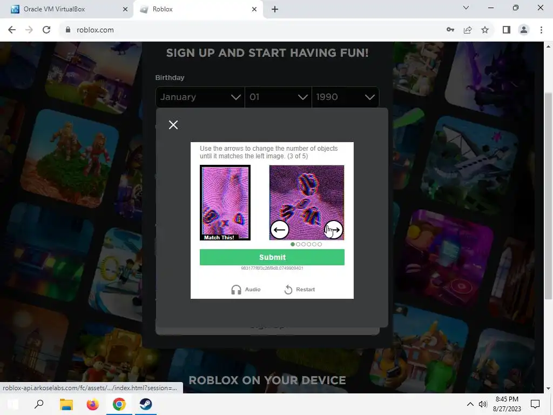Open Windows taskbar search
Screen dimensions: 553x415
pos(39,404)
